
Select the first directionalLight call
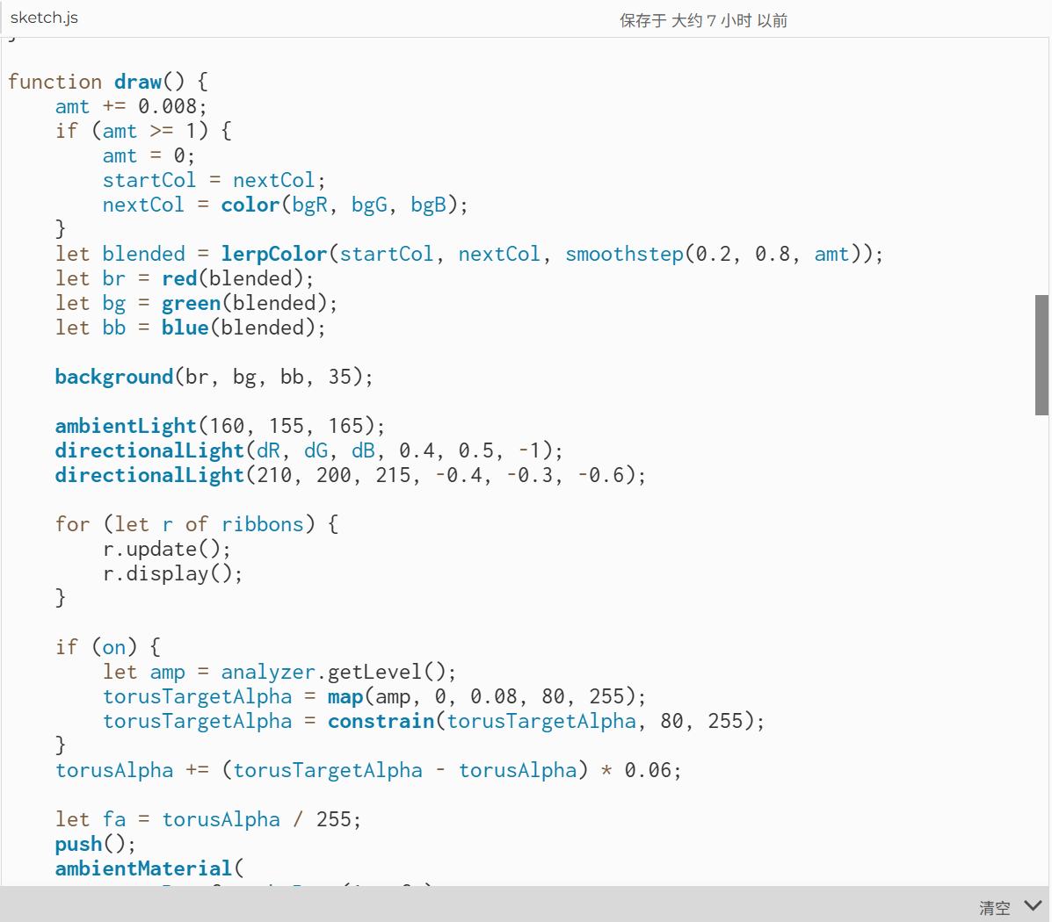(x=149, y=450)
